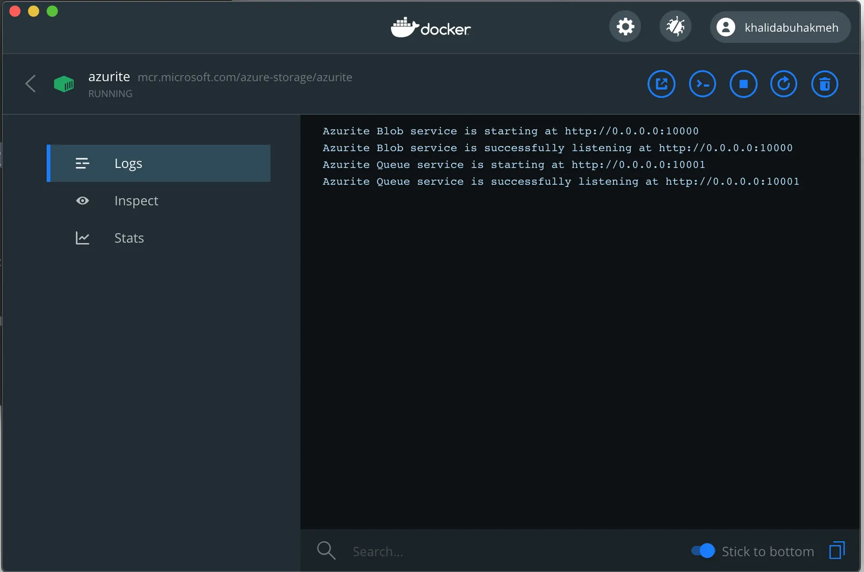864x572 pixels.
Task: Click the mcr.microsoft.com/azure-storage/azurite image path
Action: pos(245,77)
